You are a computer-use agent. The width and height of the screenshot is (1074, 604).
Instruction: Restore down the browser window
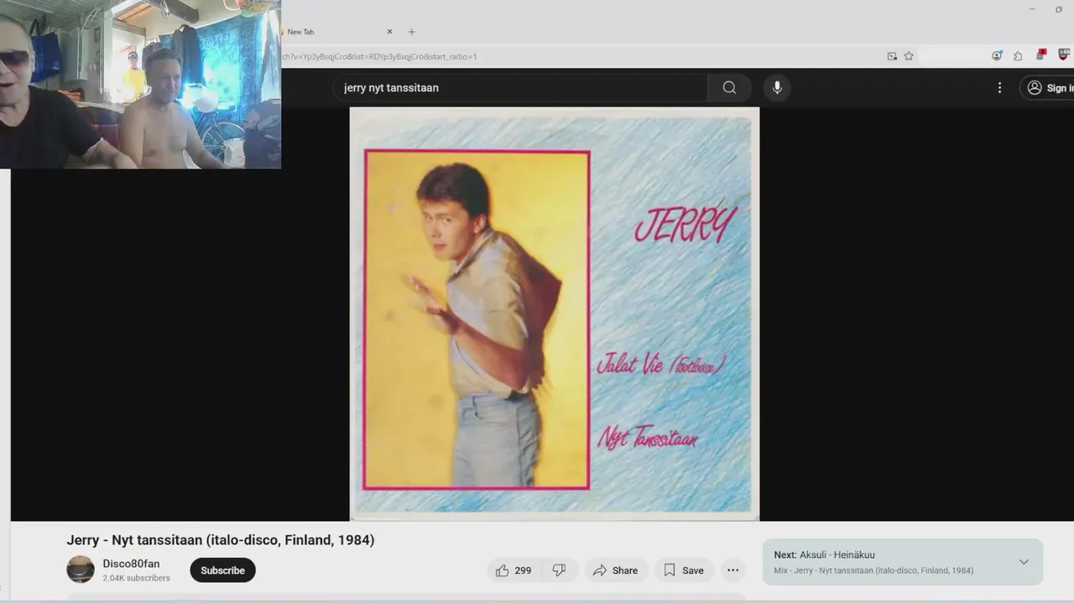1058,9
